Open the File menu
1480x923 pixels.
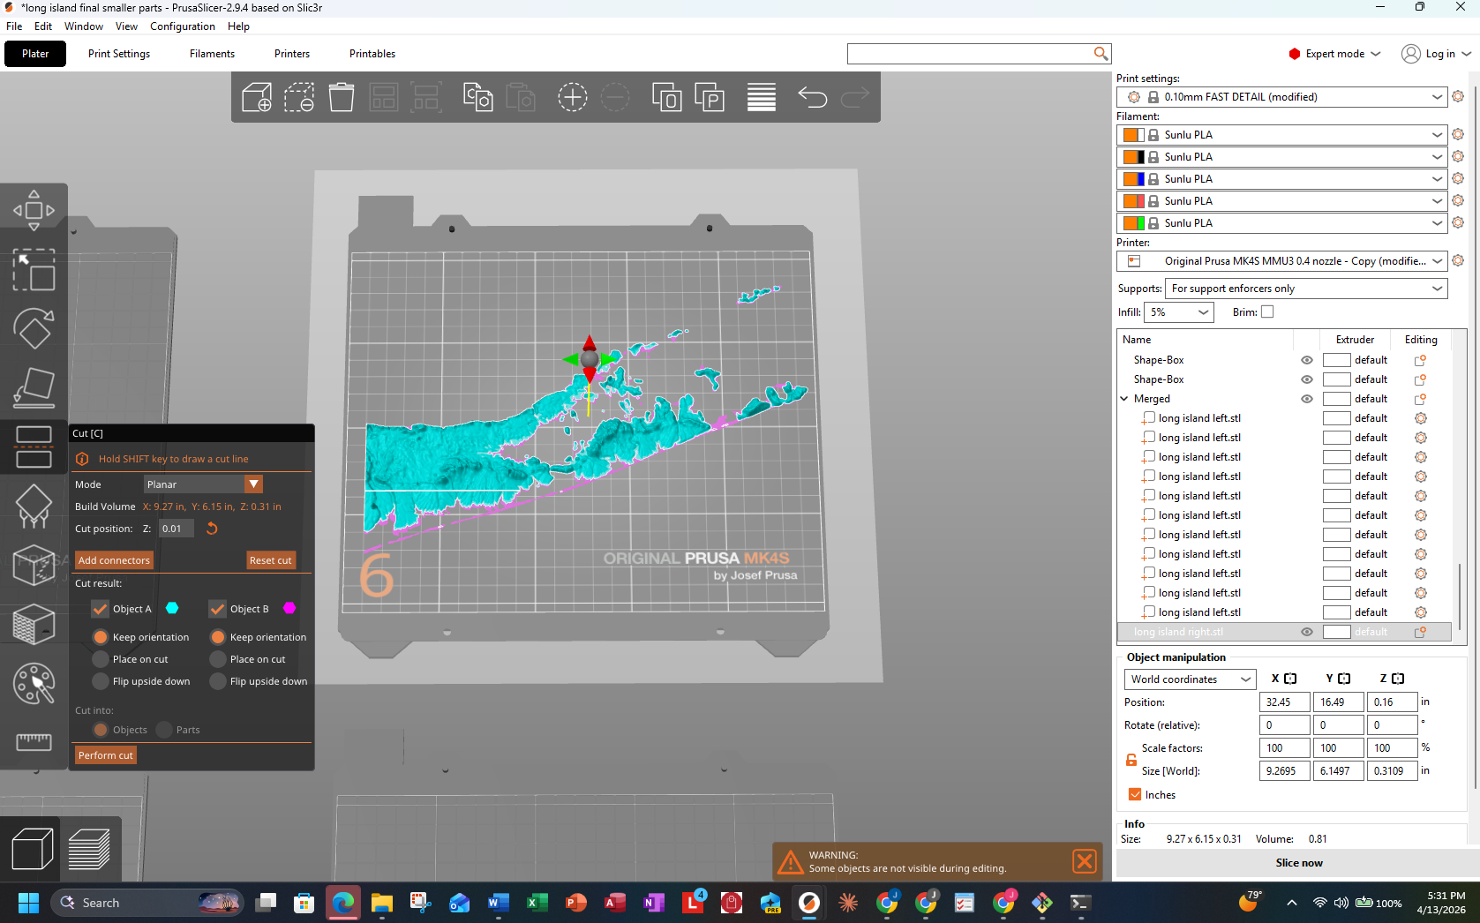[14, 26]
